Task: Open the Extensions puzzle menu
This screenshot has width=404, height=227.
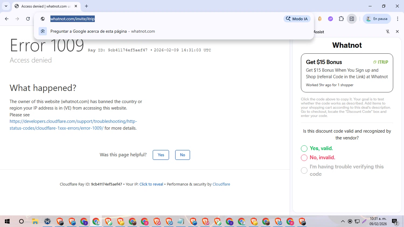Action: [341, 19]
